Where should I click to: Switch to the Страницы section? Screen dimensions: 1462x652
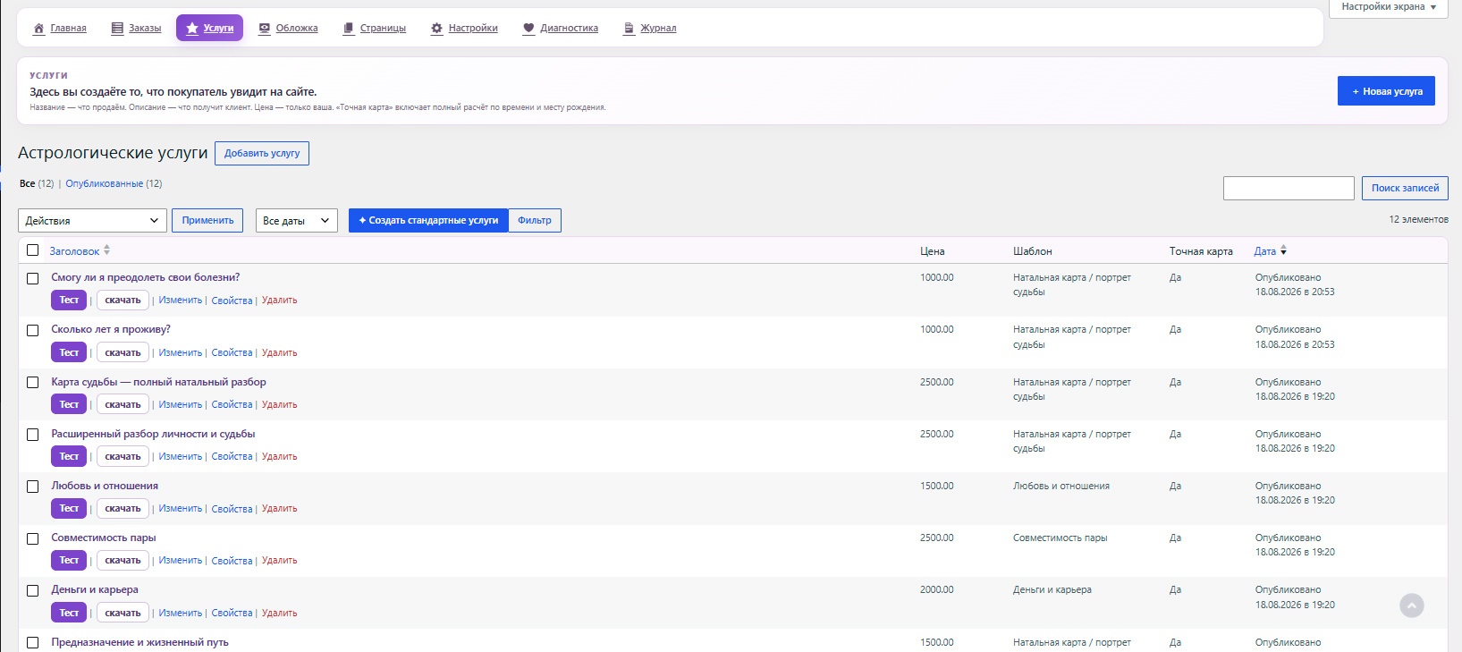[x=383, y=29]
